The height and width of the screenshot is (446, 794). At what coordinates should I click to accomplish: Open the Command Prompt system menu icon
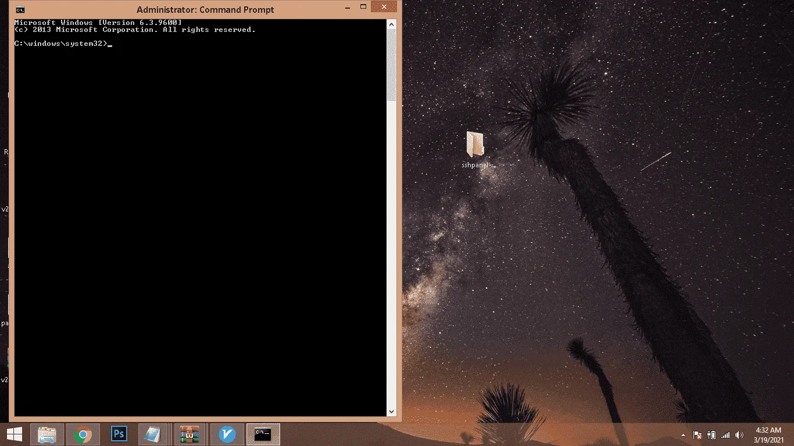[x=20, y=9]
